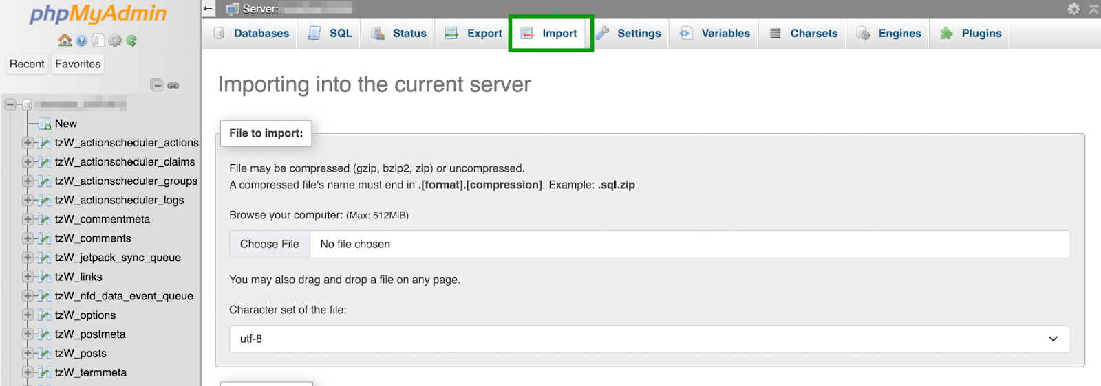Open sidebar navigation settings gear icon

pos(115,41)
